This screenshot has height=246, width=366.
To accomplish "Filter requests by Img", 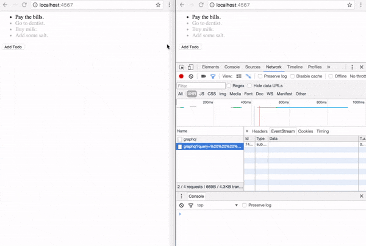I will point(223,94).
